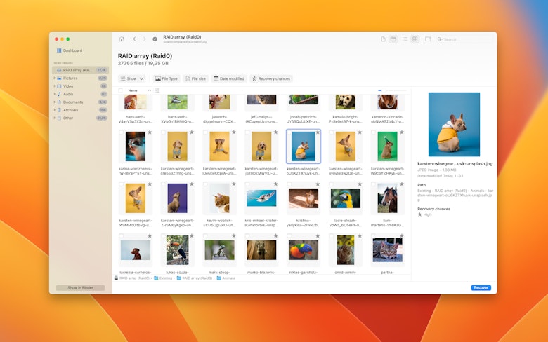Open the Pictures category

[x=80, y=78]
